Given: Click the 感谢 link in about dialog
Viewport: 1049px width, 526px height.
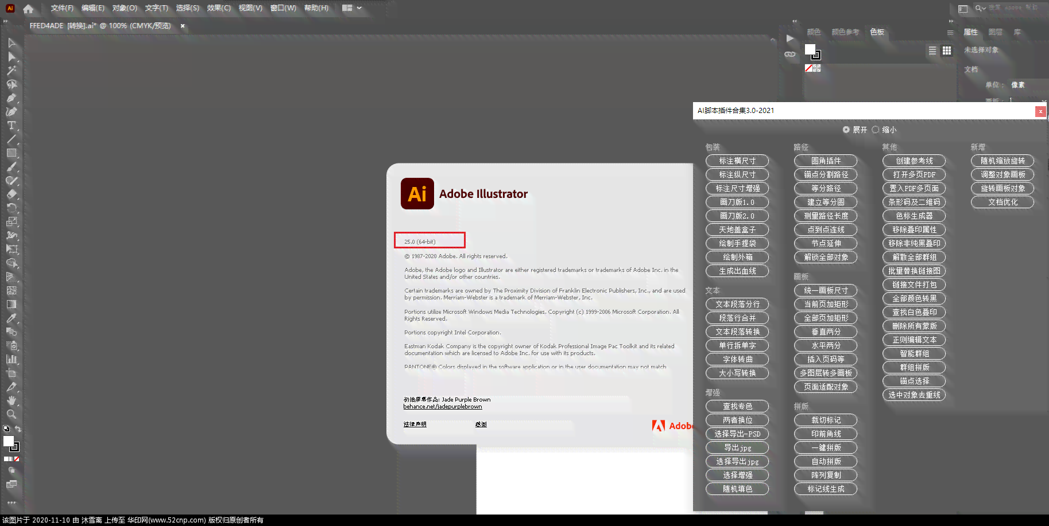Looking at the screenshot, I should tap(481, 424).
